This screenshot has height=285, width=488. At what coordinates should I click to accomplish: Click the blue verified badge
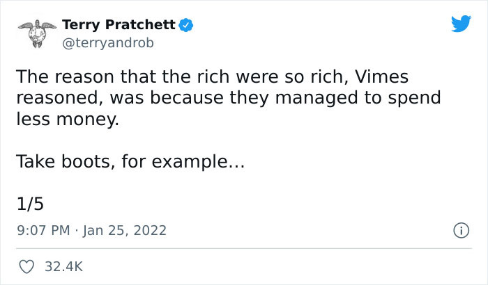[186, 26]
